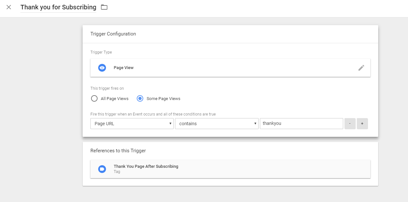Add a condition with the plus button
Screen dimensions: 408x202
(x=362, y=124)
